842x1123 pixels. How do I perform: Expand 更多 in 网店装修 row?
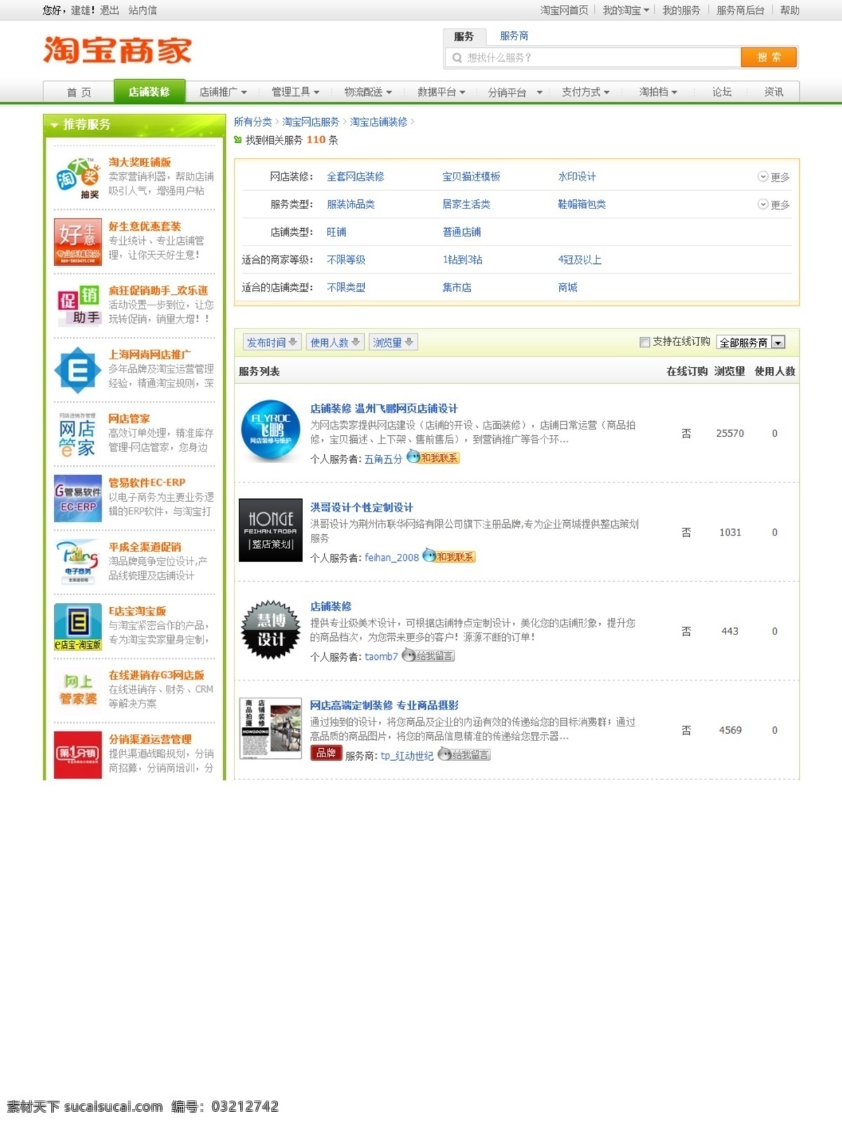click(x=773, y=177)
